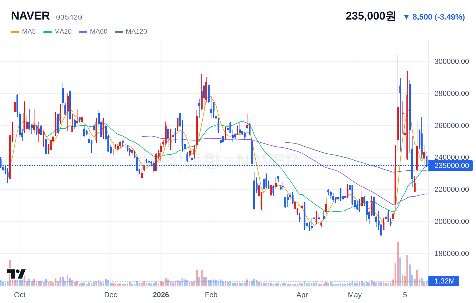Click the 240000.00 price axis label
This screenshot has width=476, height=303.
click(x=452, y=157)
